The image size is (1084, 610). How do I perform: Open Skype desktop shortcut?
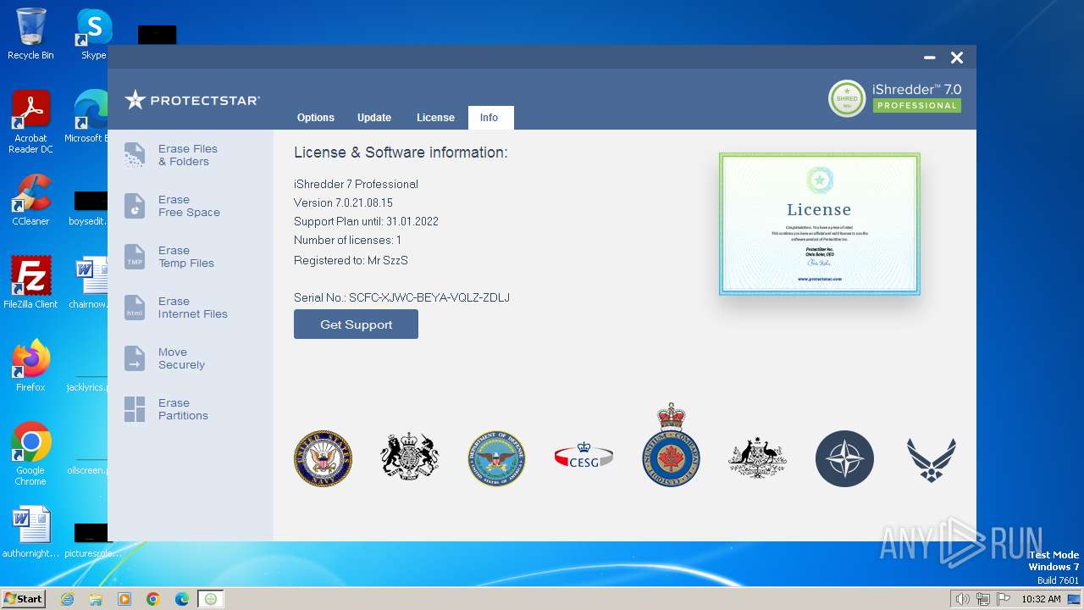point(94,34)
